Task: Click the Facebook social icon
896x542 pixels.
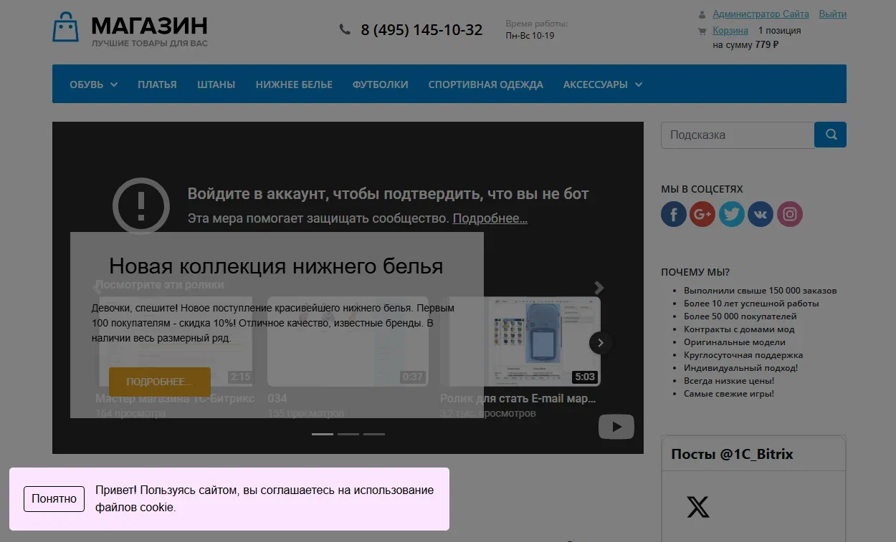Action: 673,214
